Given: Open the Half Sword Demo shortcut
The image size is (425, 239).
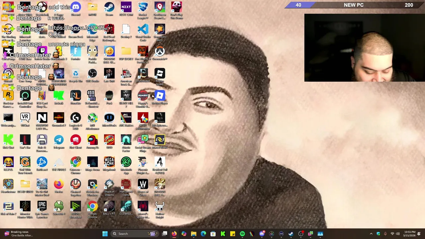Looking at the screenshot, I should click(126, 188).
